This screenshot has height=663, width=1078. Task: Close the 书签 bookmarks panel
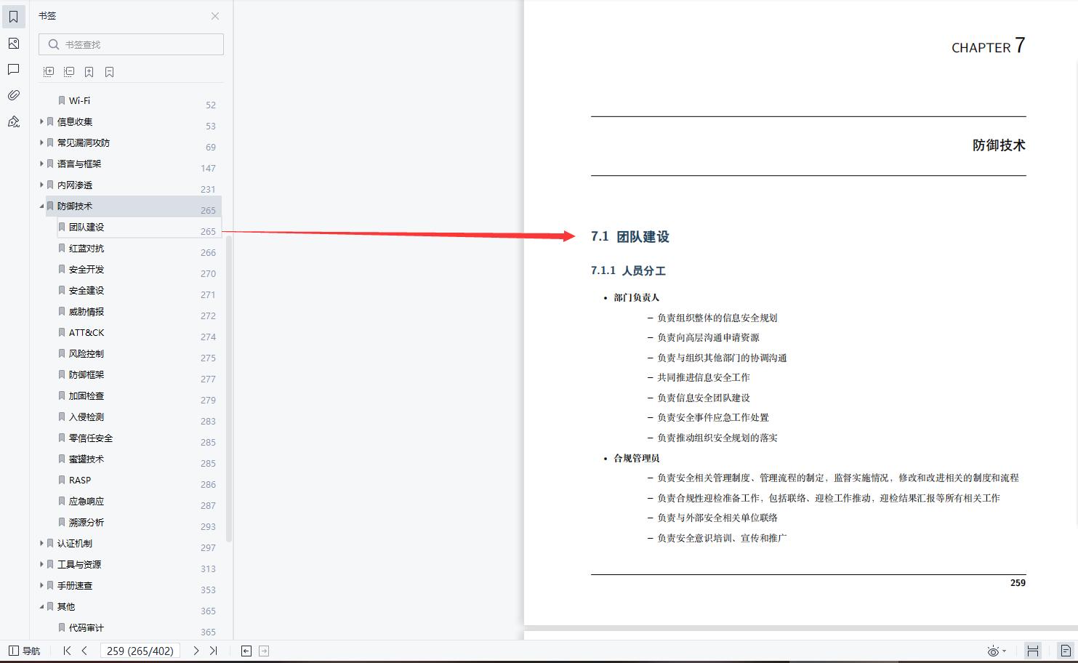point(215,16)
